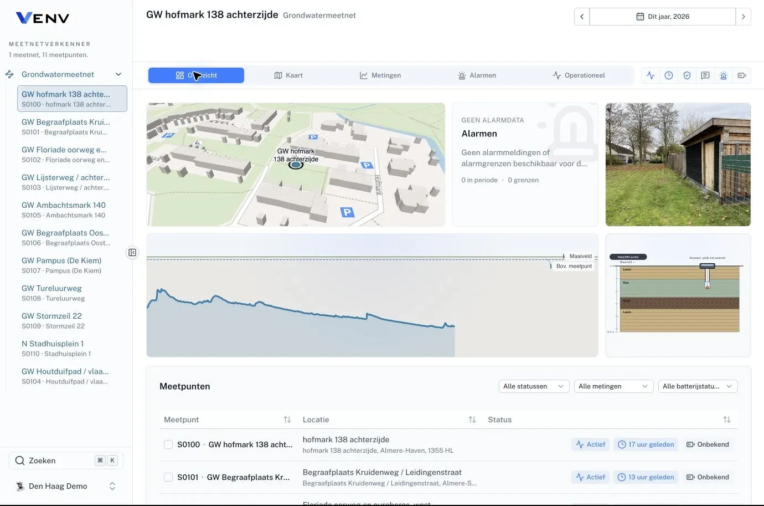The image size is (764, 506).
Task: Go to the next period with right chevron
Action: click(x=743, y=17)
